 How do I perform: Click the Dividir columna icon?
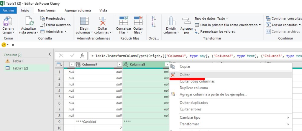point(171,21)
